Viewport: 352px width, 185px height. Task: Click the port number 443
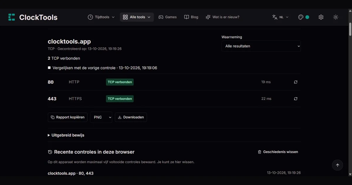click(x=52, y=99)
